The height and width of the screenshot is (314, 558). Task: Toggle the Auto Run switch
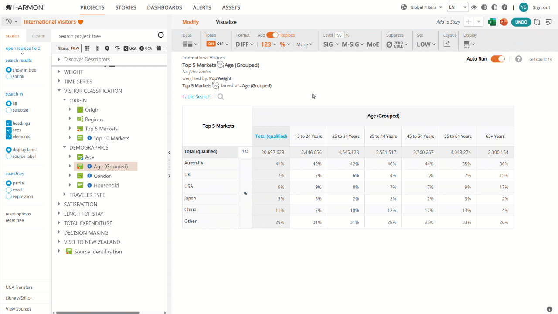(x=497, y=59)
